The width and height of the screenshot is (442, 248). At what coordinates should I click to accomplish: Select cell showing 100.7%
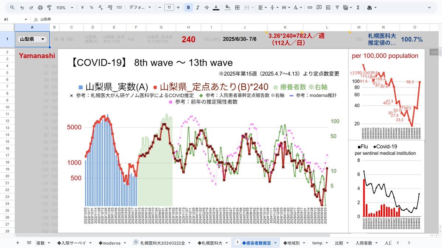411,39
